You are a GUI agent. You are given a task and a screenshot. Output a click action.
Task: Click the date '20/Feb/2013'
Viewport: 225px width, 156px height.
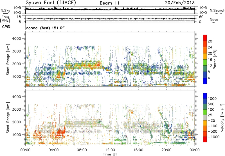[180, 3]
